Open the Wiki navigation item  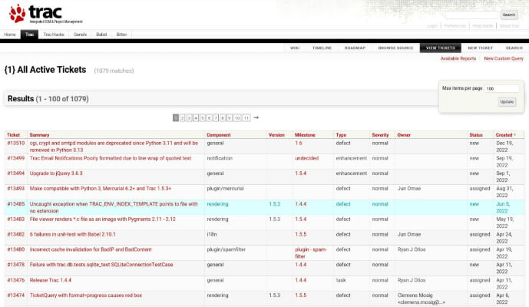click(x=295, y=48)
